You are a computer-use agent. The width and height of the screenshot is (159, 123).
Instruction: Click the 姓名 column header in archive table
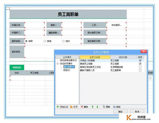point(17,73)
